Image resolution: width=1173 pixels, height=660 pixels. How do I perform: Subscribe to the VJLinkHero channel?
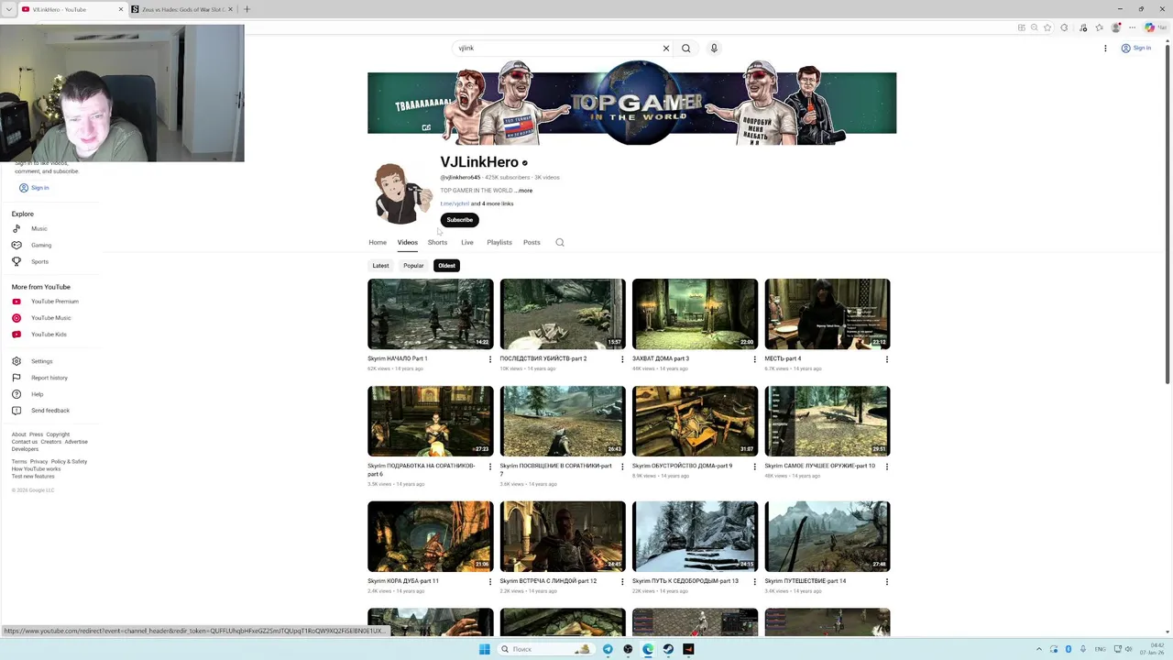pyautogui.click(x=459, y=220)
